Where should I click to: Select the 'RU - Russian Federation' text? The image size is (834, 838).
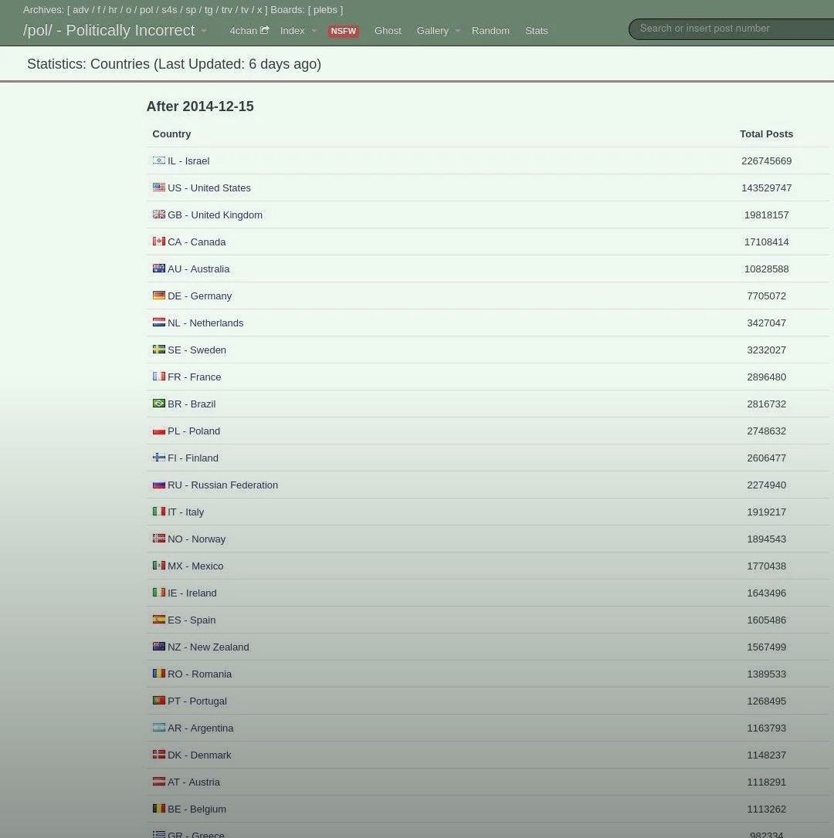pyautogui.click(x=222, y=485)
